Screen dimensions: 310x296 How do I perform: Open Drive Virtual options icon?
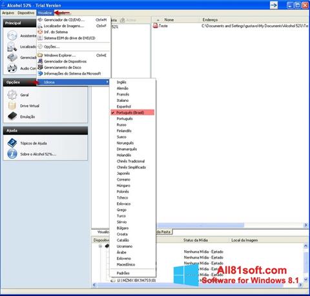[x=12, y=106]
